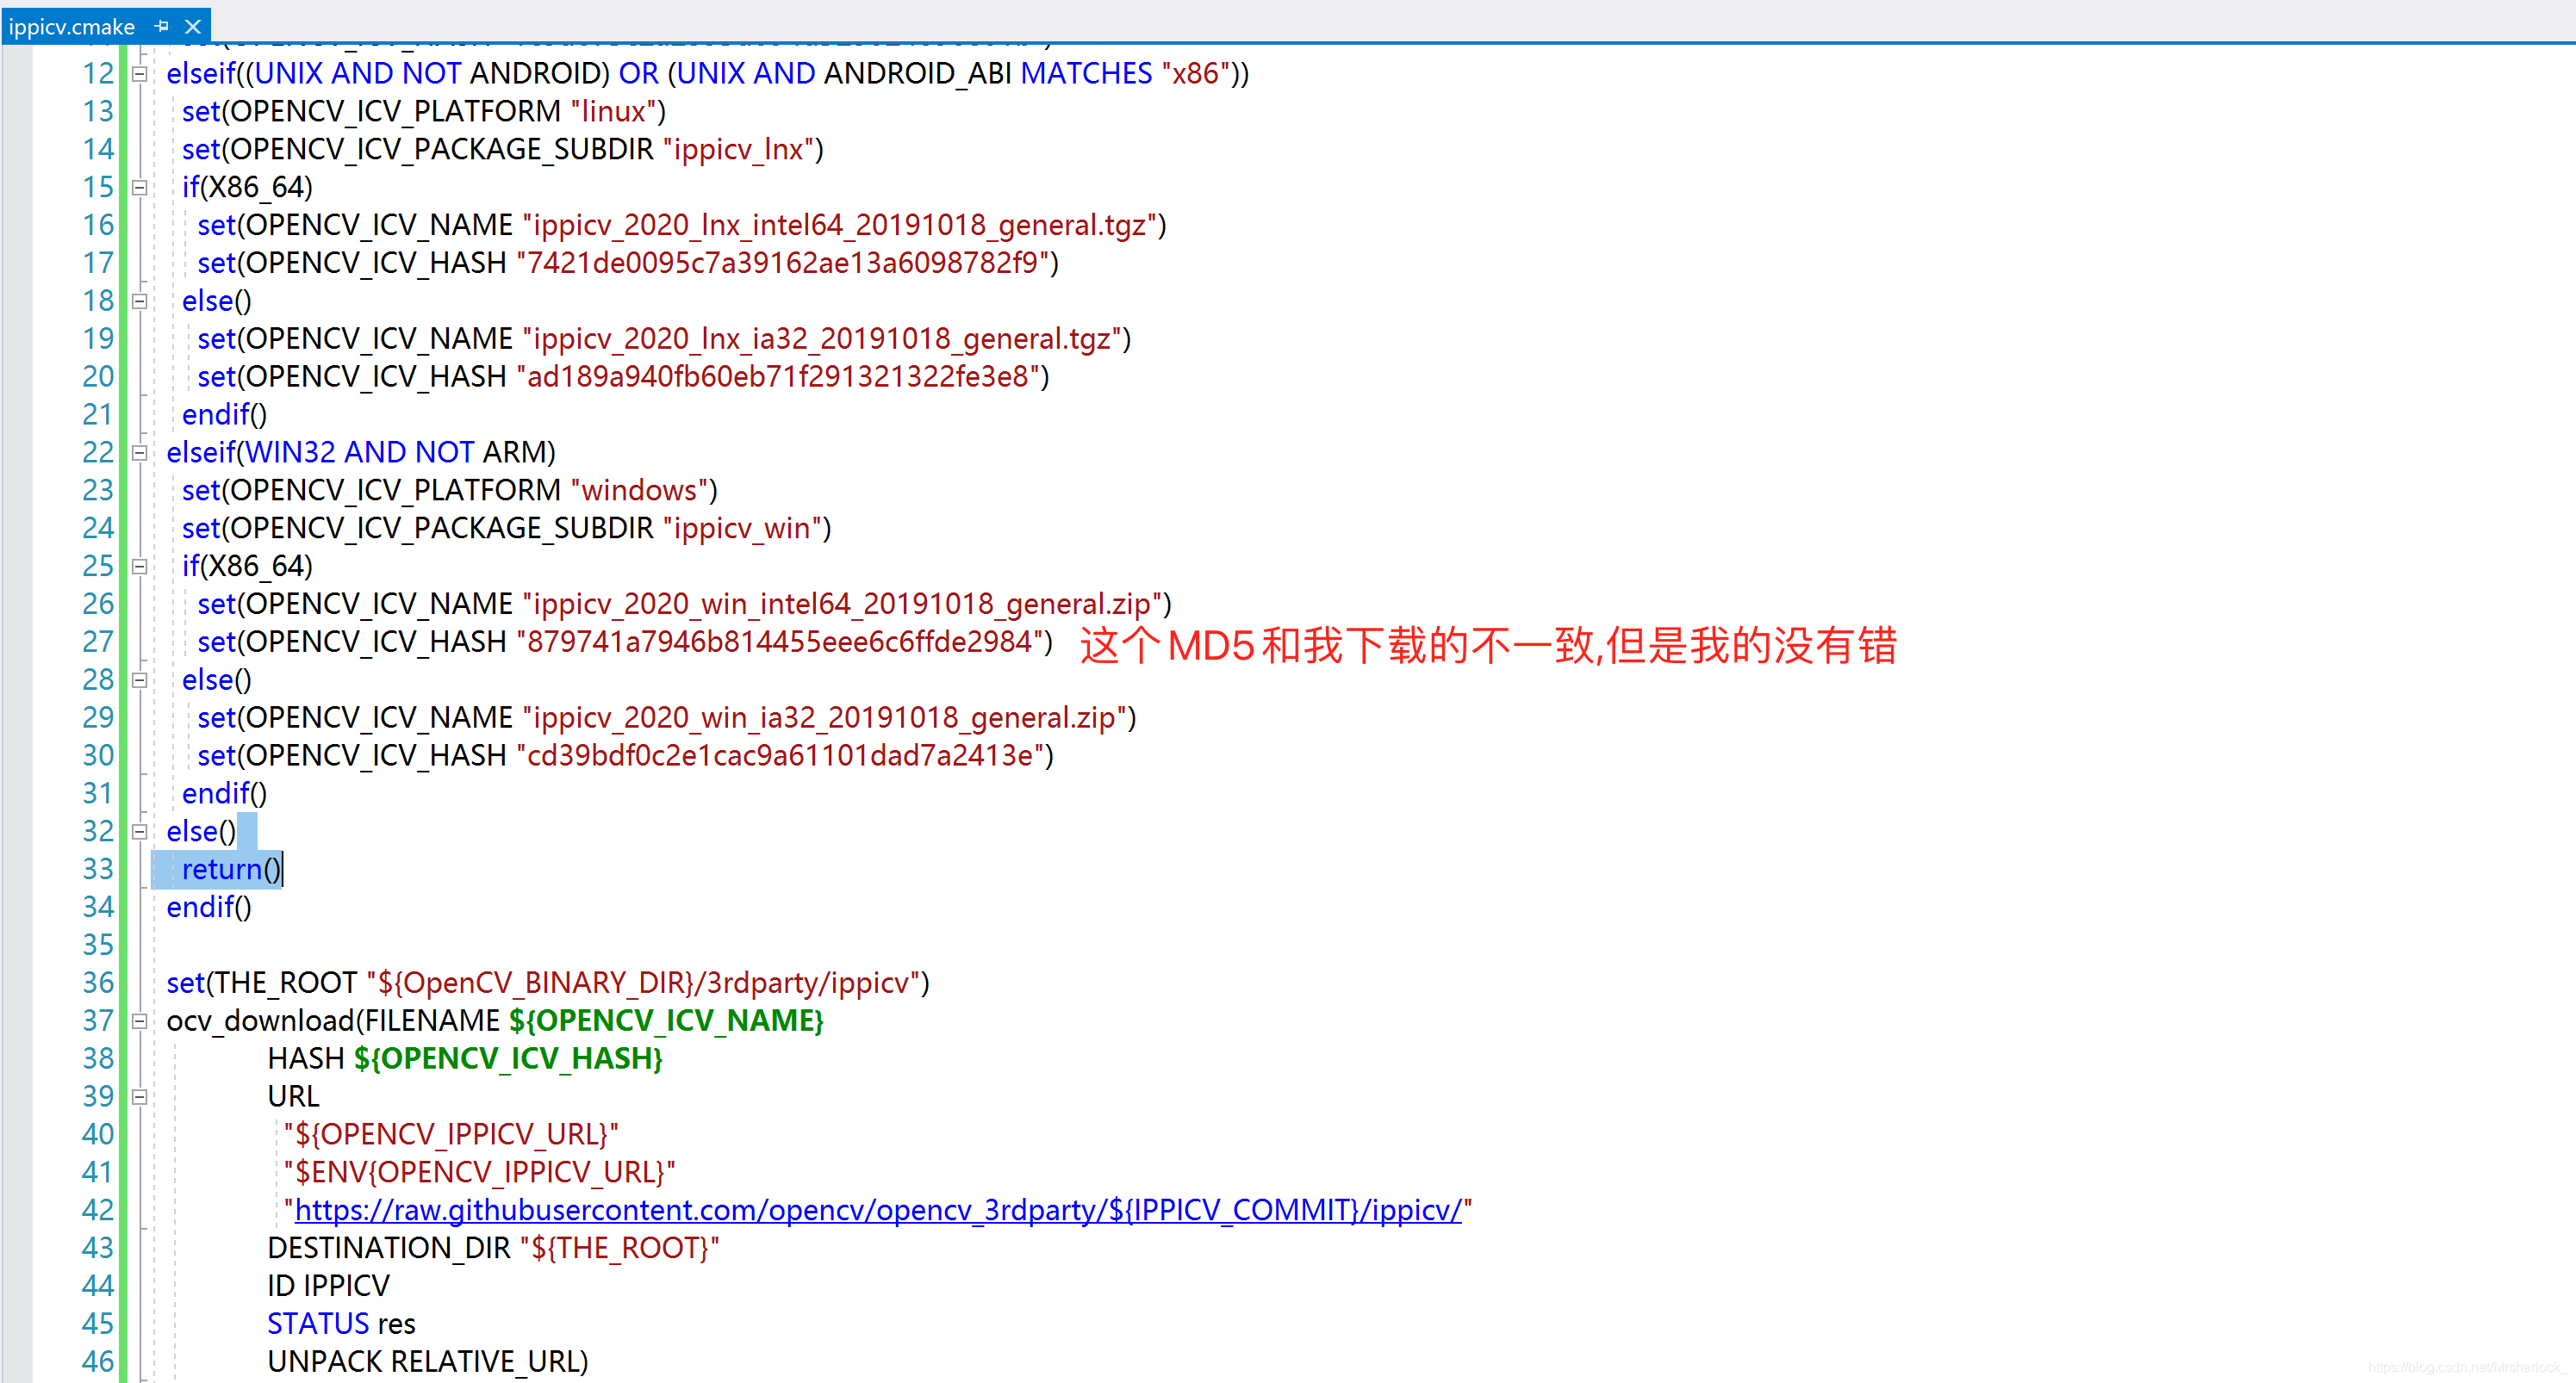Open the raw.githubusercontent.com opencv_3rdparty link
The width and height of the screenshot is (2576, 1383).
point(878,1210)
